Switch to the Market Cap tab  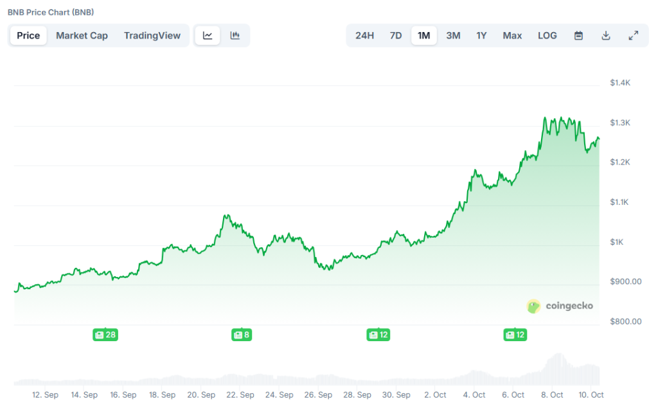click(x=82, y=35)
